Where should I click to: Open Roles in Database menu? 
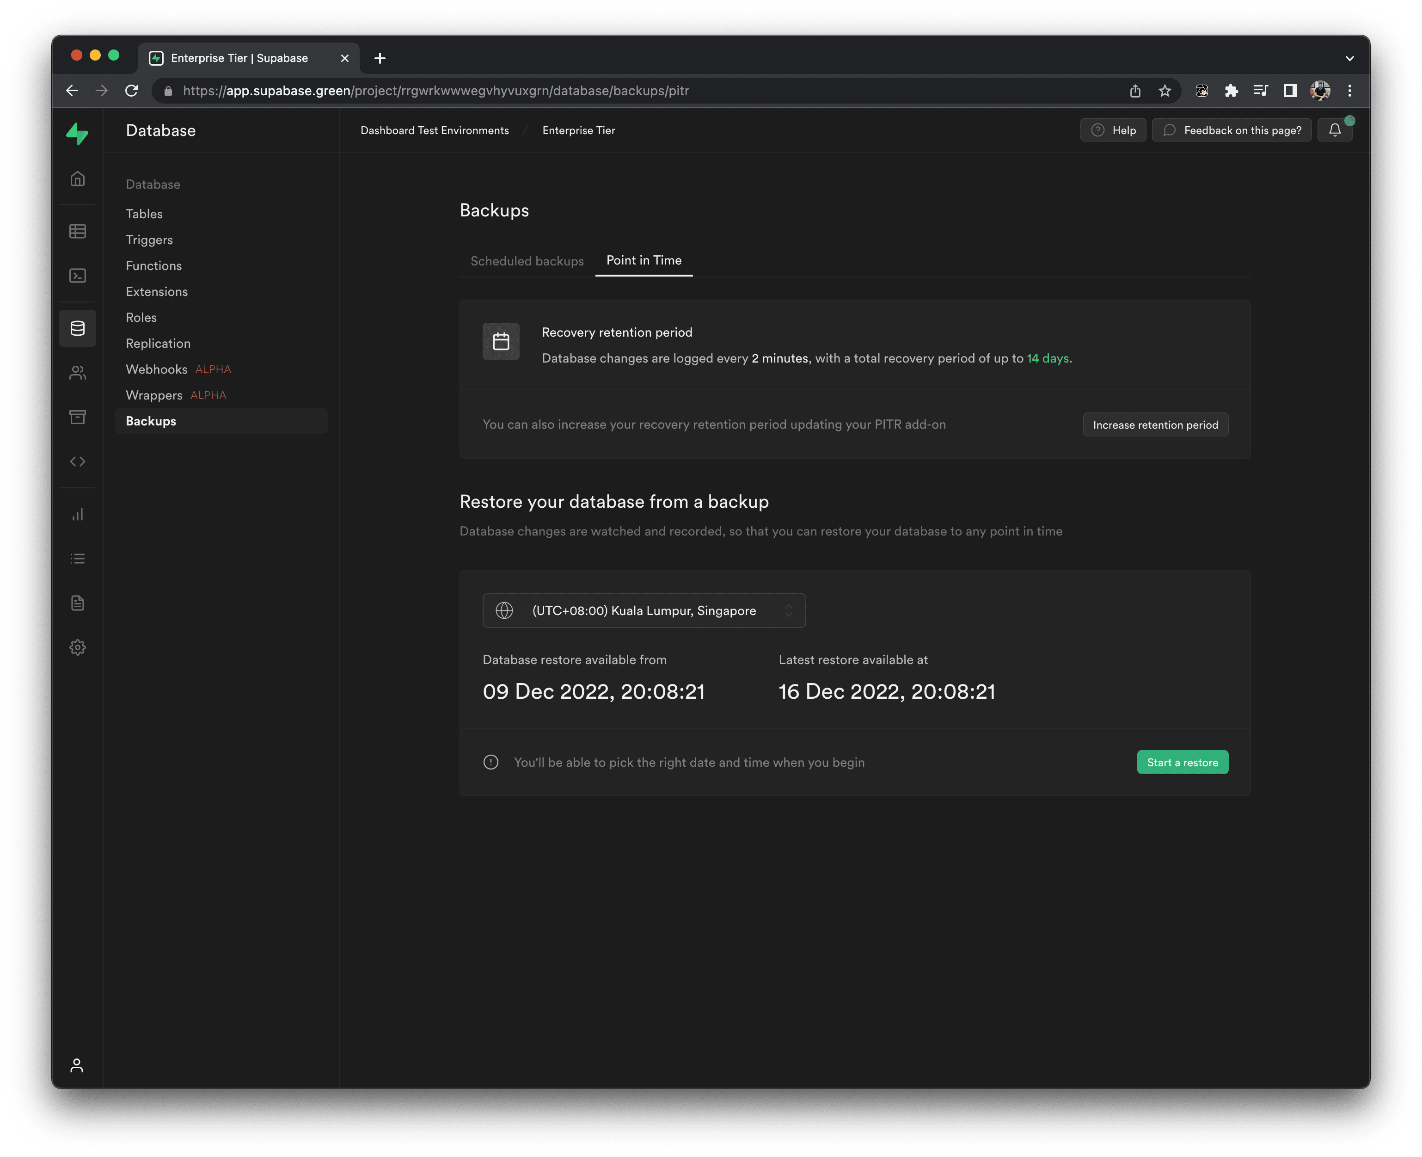coord(141,318)
